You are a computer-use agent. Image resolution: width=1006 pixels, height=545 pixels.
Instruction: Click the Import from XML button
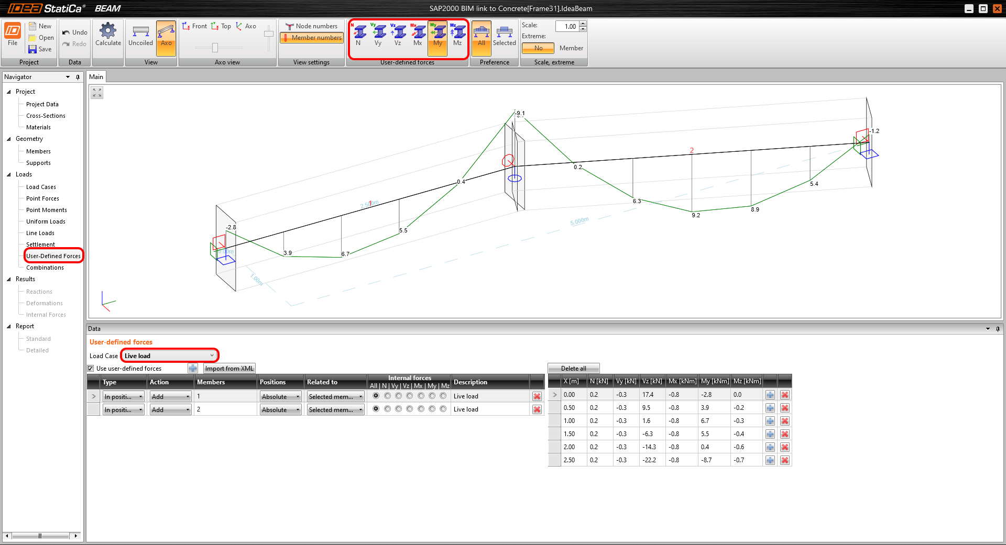228,368
